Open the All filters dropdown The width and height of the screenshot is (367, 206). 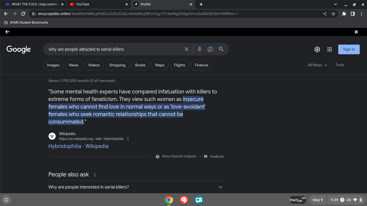[318, 65]
